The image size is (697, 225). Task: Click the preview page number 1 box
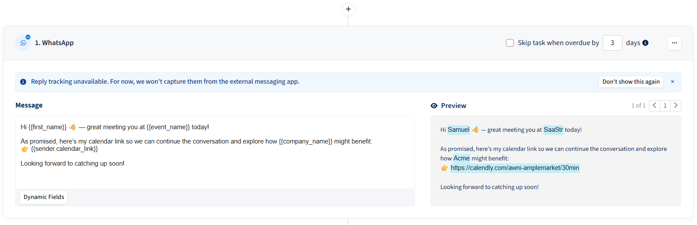point(665,106)
